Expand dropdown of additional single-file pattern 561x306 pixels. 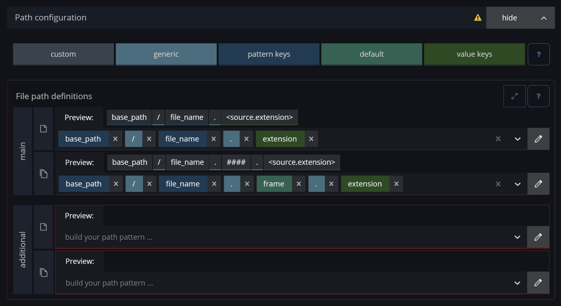click(x=517, y=237)
